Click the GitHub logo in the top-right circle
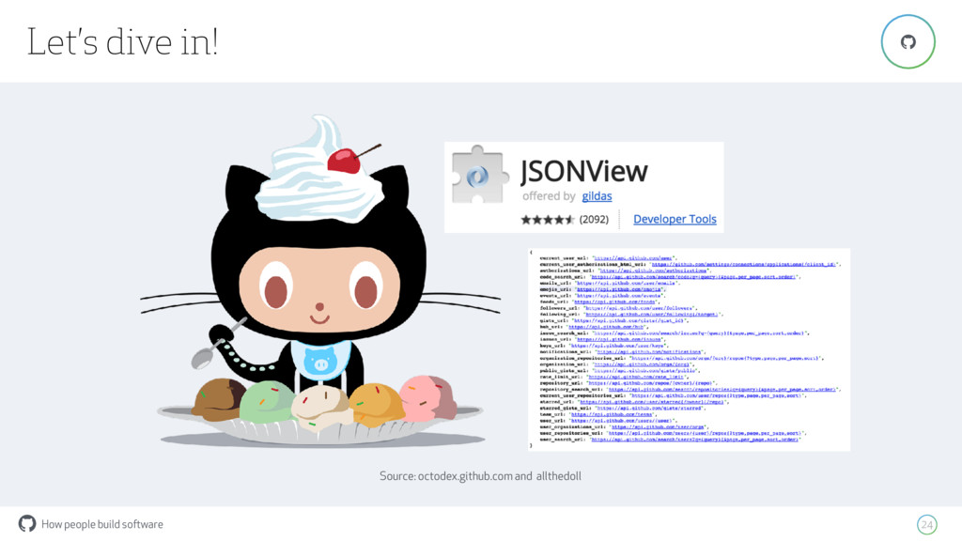This screenshot has width=962, height=541. 908,41
